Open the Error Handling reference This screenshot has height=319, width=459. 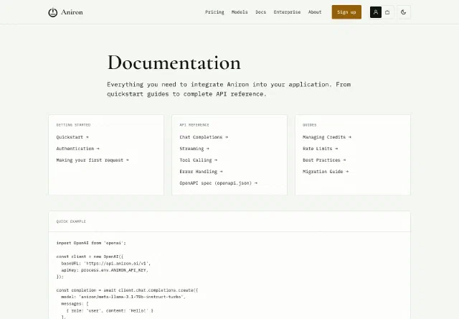(x=201, y=171)
